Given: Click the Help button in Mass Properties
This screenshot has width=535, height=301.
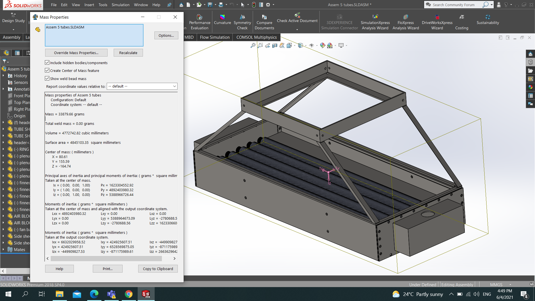Looking at the screenshot, I should click(x=59, y=269).
